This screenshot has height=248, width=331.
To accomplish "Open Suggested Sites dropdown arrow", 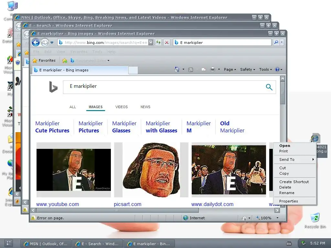I will [x=109, y=61].
